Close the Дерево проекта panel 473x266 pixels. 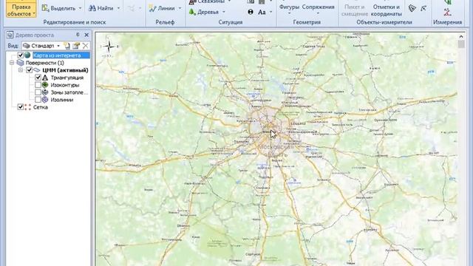click(x=86, y=35)
